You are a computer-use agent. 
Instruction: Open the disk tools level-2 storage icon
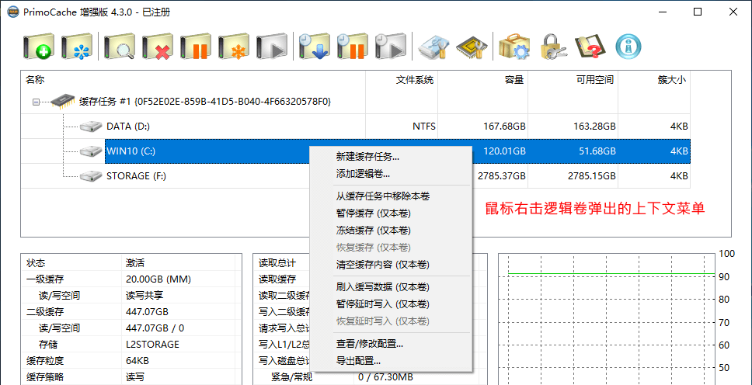(433, 47)
